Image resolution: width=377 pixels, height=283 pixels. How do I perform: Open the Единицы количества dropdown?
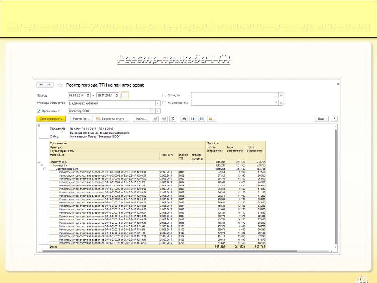(x=158, y=104)
